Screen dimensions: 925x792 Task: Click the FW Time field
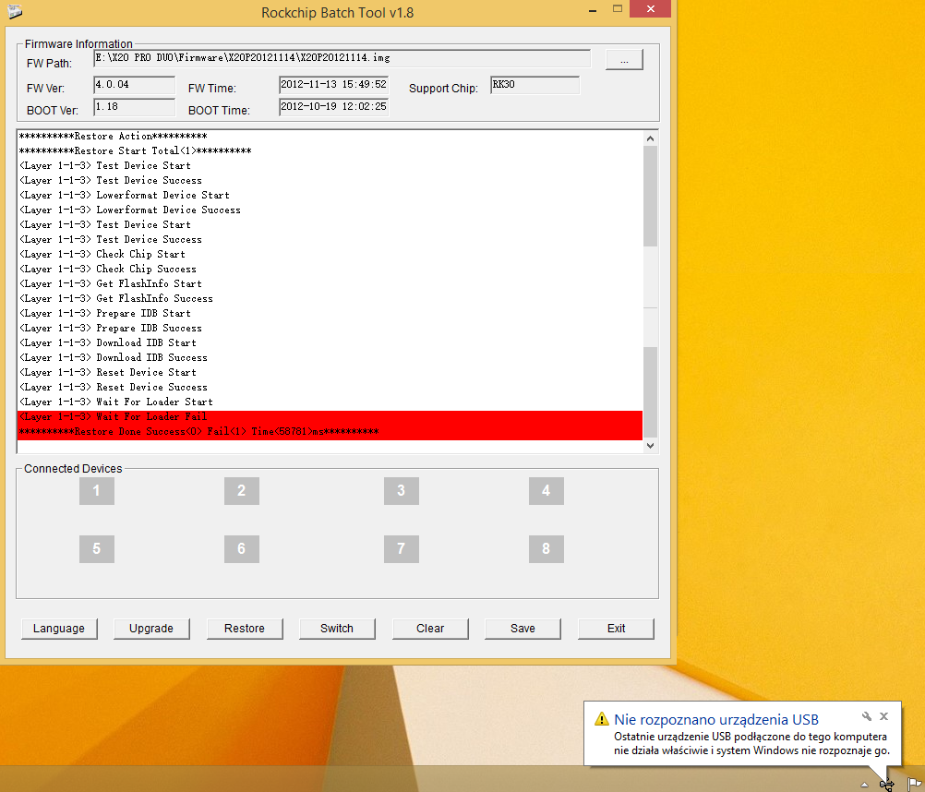334,85
